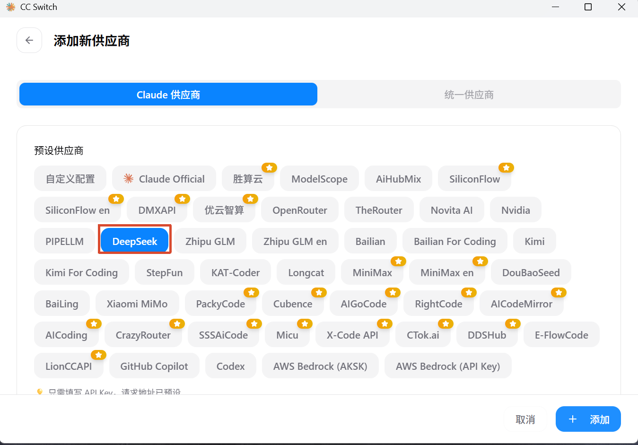Select the Kimi provider preset
This screenshot has width=638, height=445.
pyautogui.click(x=534, y=241)
